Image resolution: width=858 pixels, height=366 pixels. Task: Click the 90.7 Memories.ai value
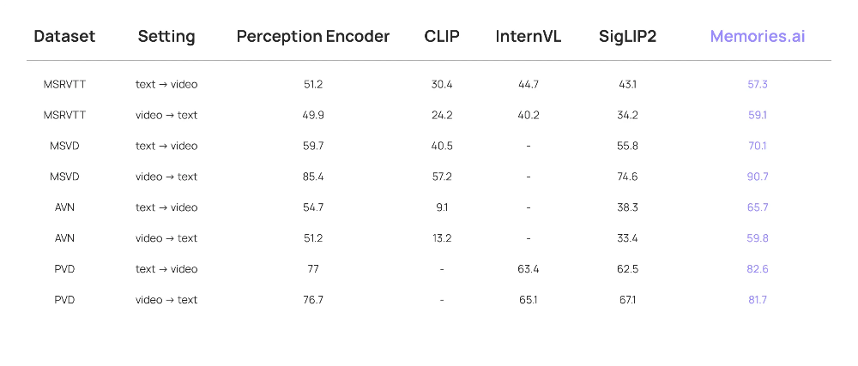758,177
